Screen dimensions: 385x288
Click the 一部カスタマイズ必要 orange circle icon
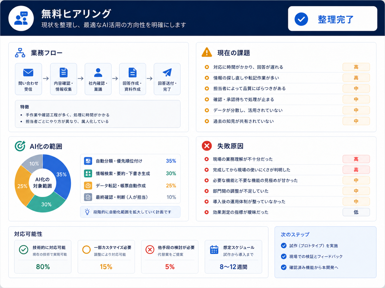[86, 250]
